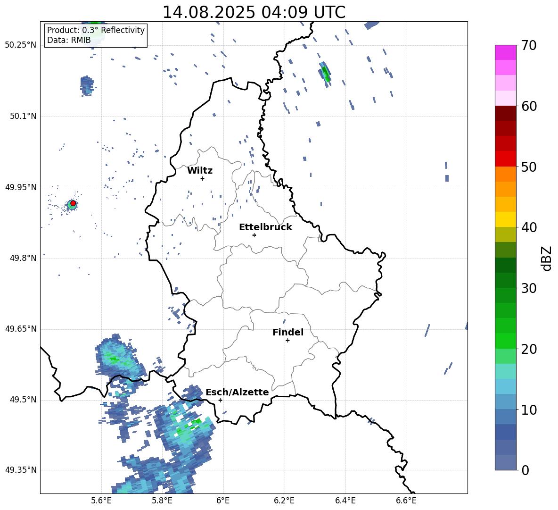The width and height of the screenshot is (558, 510).
Task: Click the Esch/Alzette cross marker
Action: coord(220,400)
